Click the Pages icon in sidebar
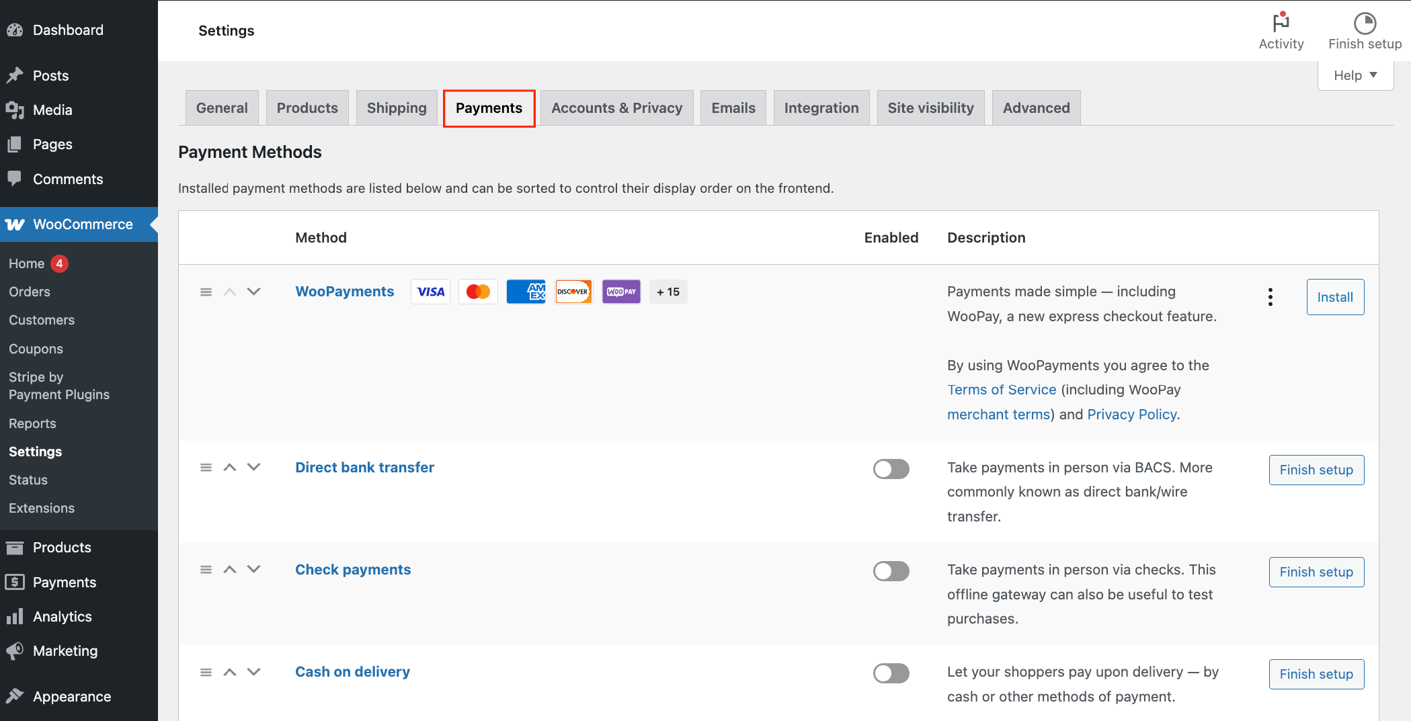The height and width of the screenshot is (721, 1411). (x=15, y=144)
